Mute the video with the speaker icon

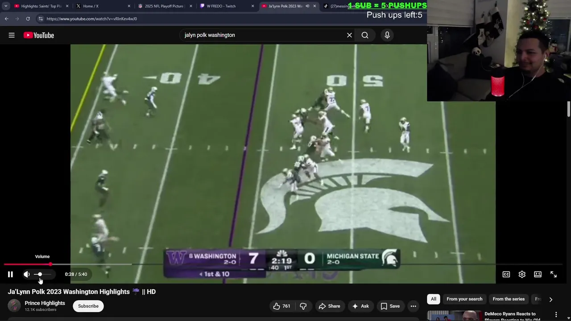(x=27, y=274)
